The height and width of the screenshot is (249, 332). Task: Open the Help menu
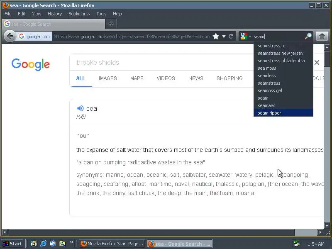(117, 14)
